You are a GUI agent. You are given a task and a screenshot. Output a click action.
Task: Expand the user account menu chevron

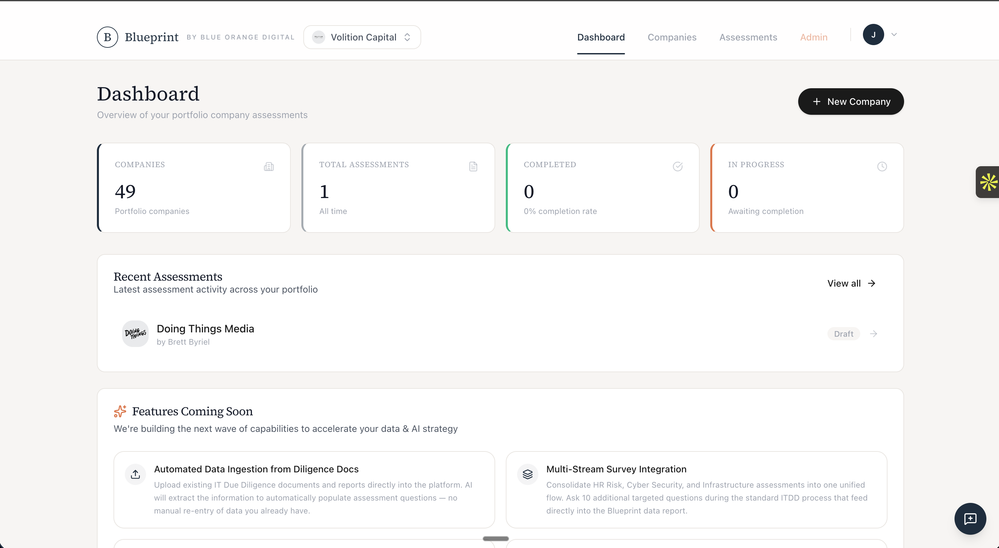coord(894,35)
